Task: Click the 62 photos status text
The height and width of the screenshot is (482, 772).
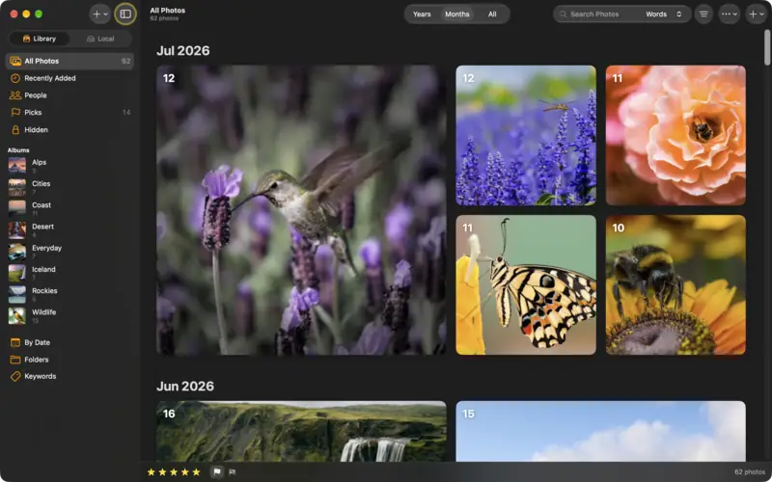Action: click(750, 472)
